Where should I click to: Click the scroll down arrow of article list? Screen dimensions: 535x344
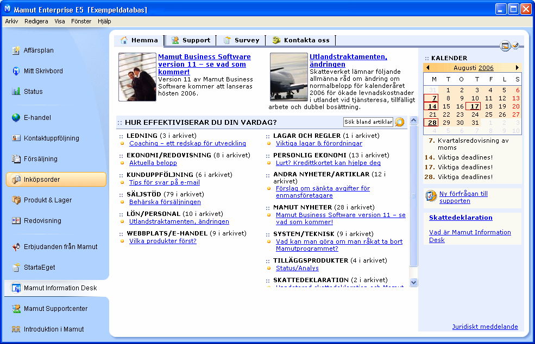pos(413,283)
